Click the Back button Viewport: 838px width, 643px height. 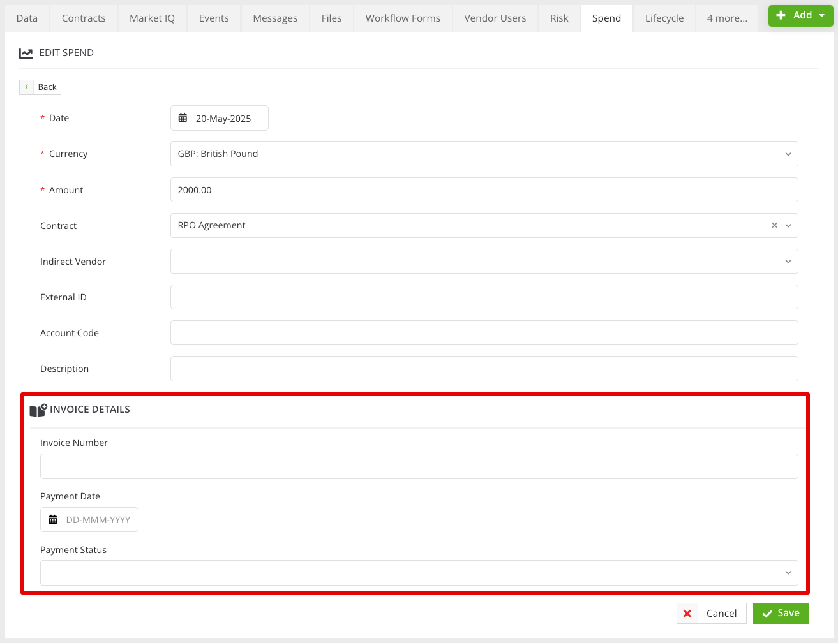[40, 87]
